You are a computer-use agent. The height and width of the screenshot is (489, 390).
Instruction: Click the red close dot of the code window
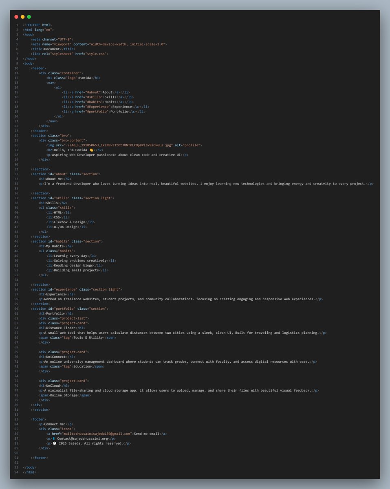(x=16, y=17)
